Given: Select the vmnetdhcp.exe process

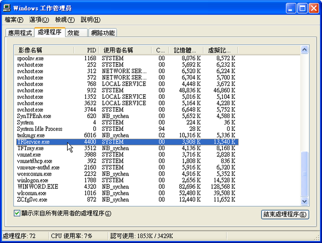Looking at the screenshot, I should pyautogui.click(x=127, y=161).
